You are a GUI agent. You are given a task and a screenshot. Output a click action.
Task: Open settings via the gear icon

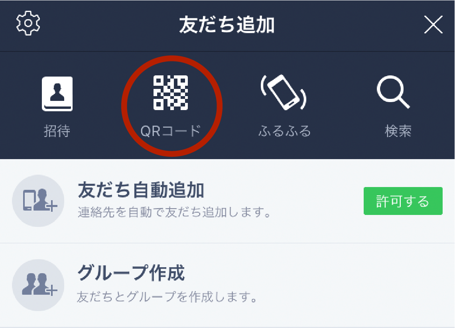click(28, 23)
